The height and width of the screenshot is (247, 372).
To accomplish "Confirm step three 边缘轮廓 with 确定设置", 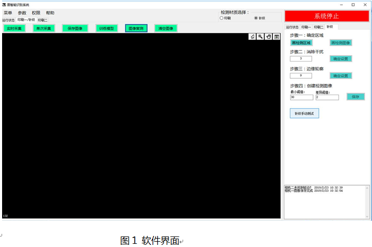I will tap(341, 76).
